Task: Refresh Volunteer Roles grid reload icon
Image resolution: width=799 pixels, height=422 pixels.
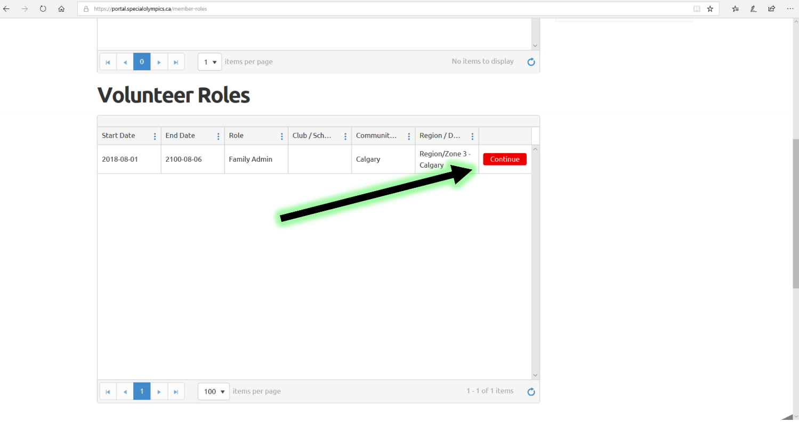Action: (x=531, y=392)
